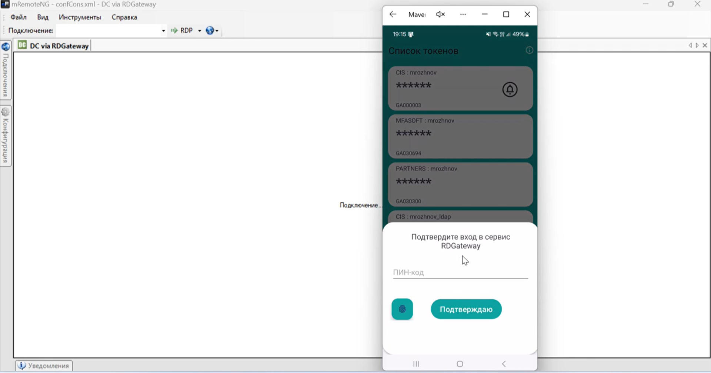Select the CIS : mrozhnov token card

[460, 89]
